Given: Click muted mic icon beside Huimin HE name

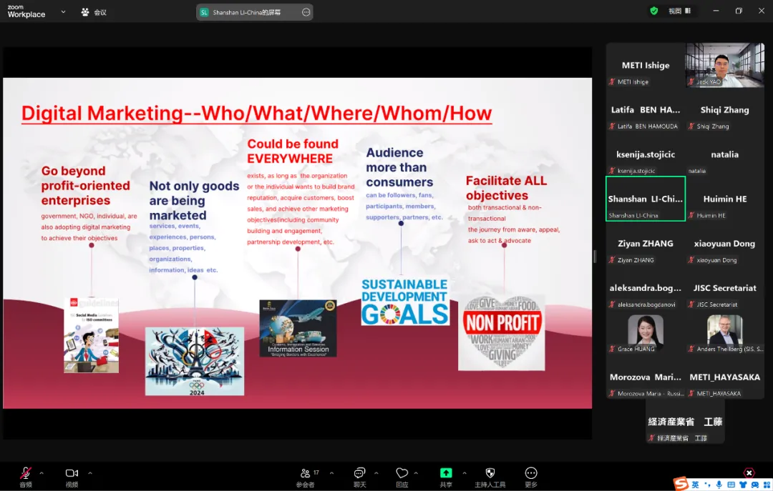Looking at the screenshot, I should [x=691, y=215].
